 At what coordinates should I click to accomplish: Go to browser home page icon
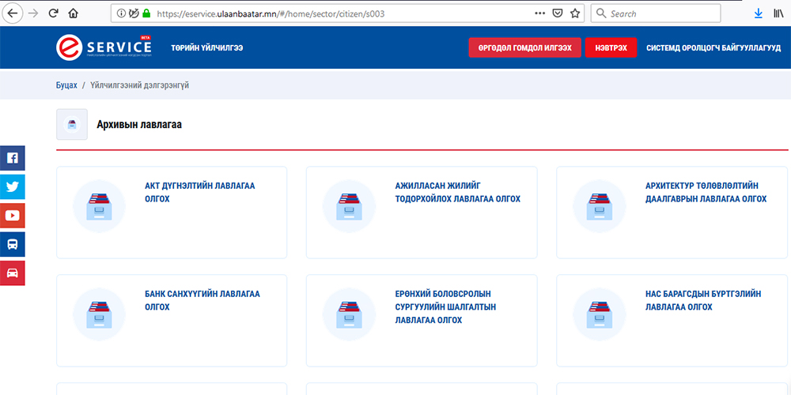click(74, 13)
